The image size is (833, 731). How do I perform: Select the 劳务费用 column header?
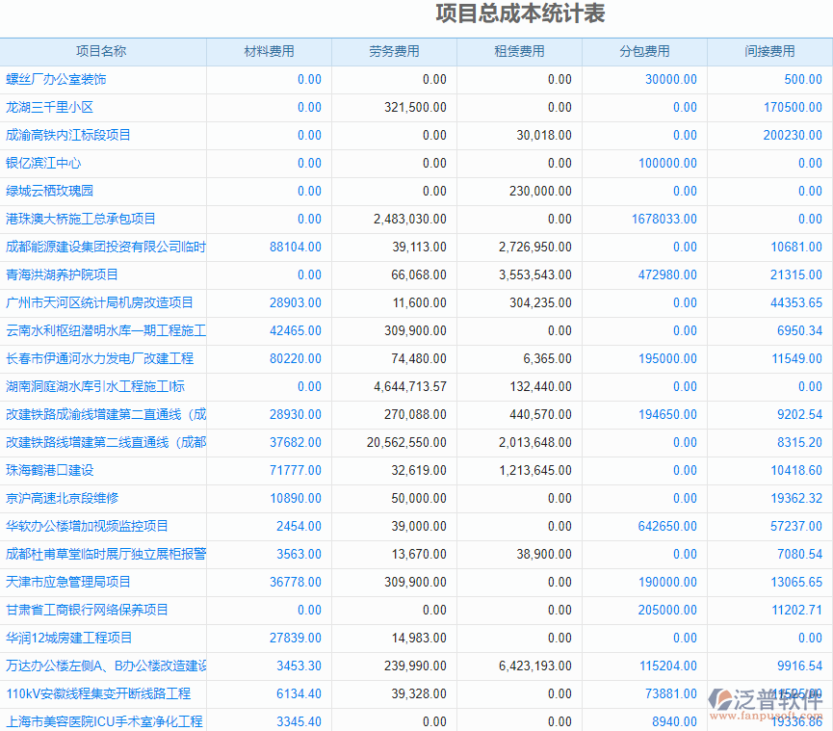pyautogui.click(x=394, y=51)
